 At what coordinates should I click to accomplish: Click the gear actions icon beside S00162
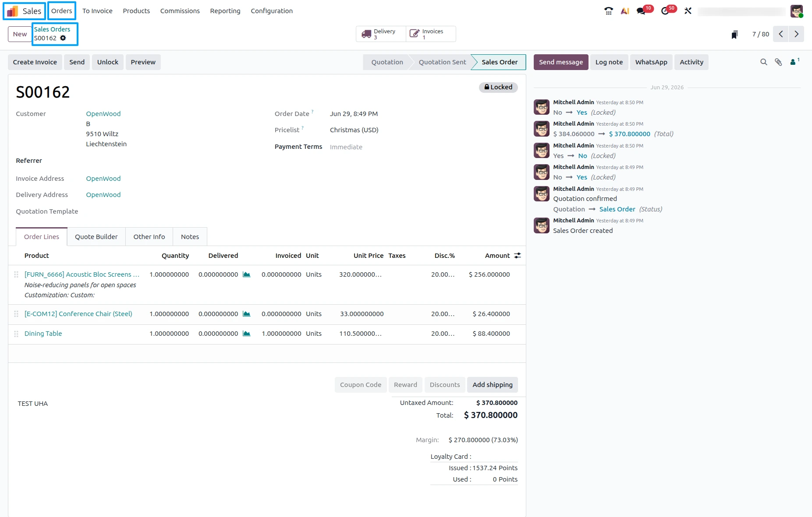pos(63,38)
